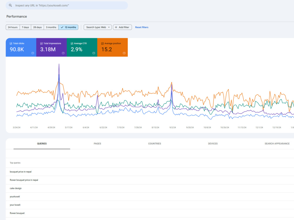Open the 'bouquet price in nepal' query row
The height and width of the screenshot is (220, 294).
point(150,172)
